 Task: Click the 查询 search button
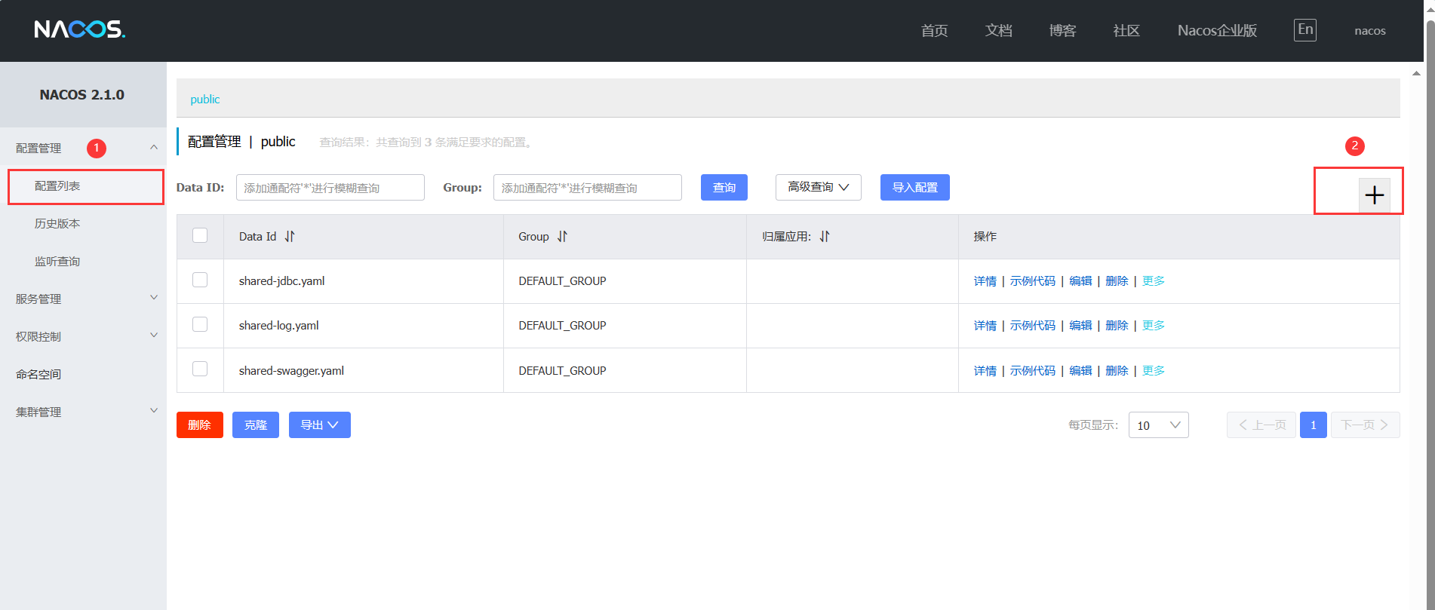[x=724, y=188]
